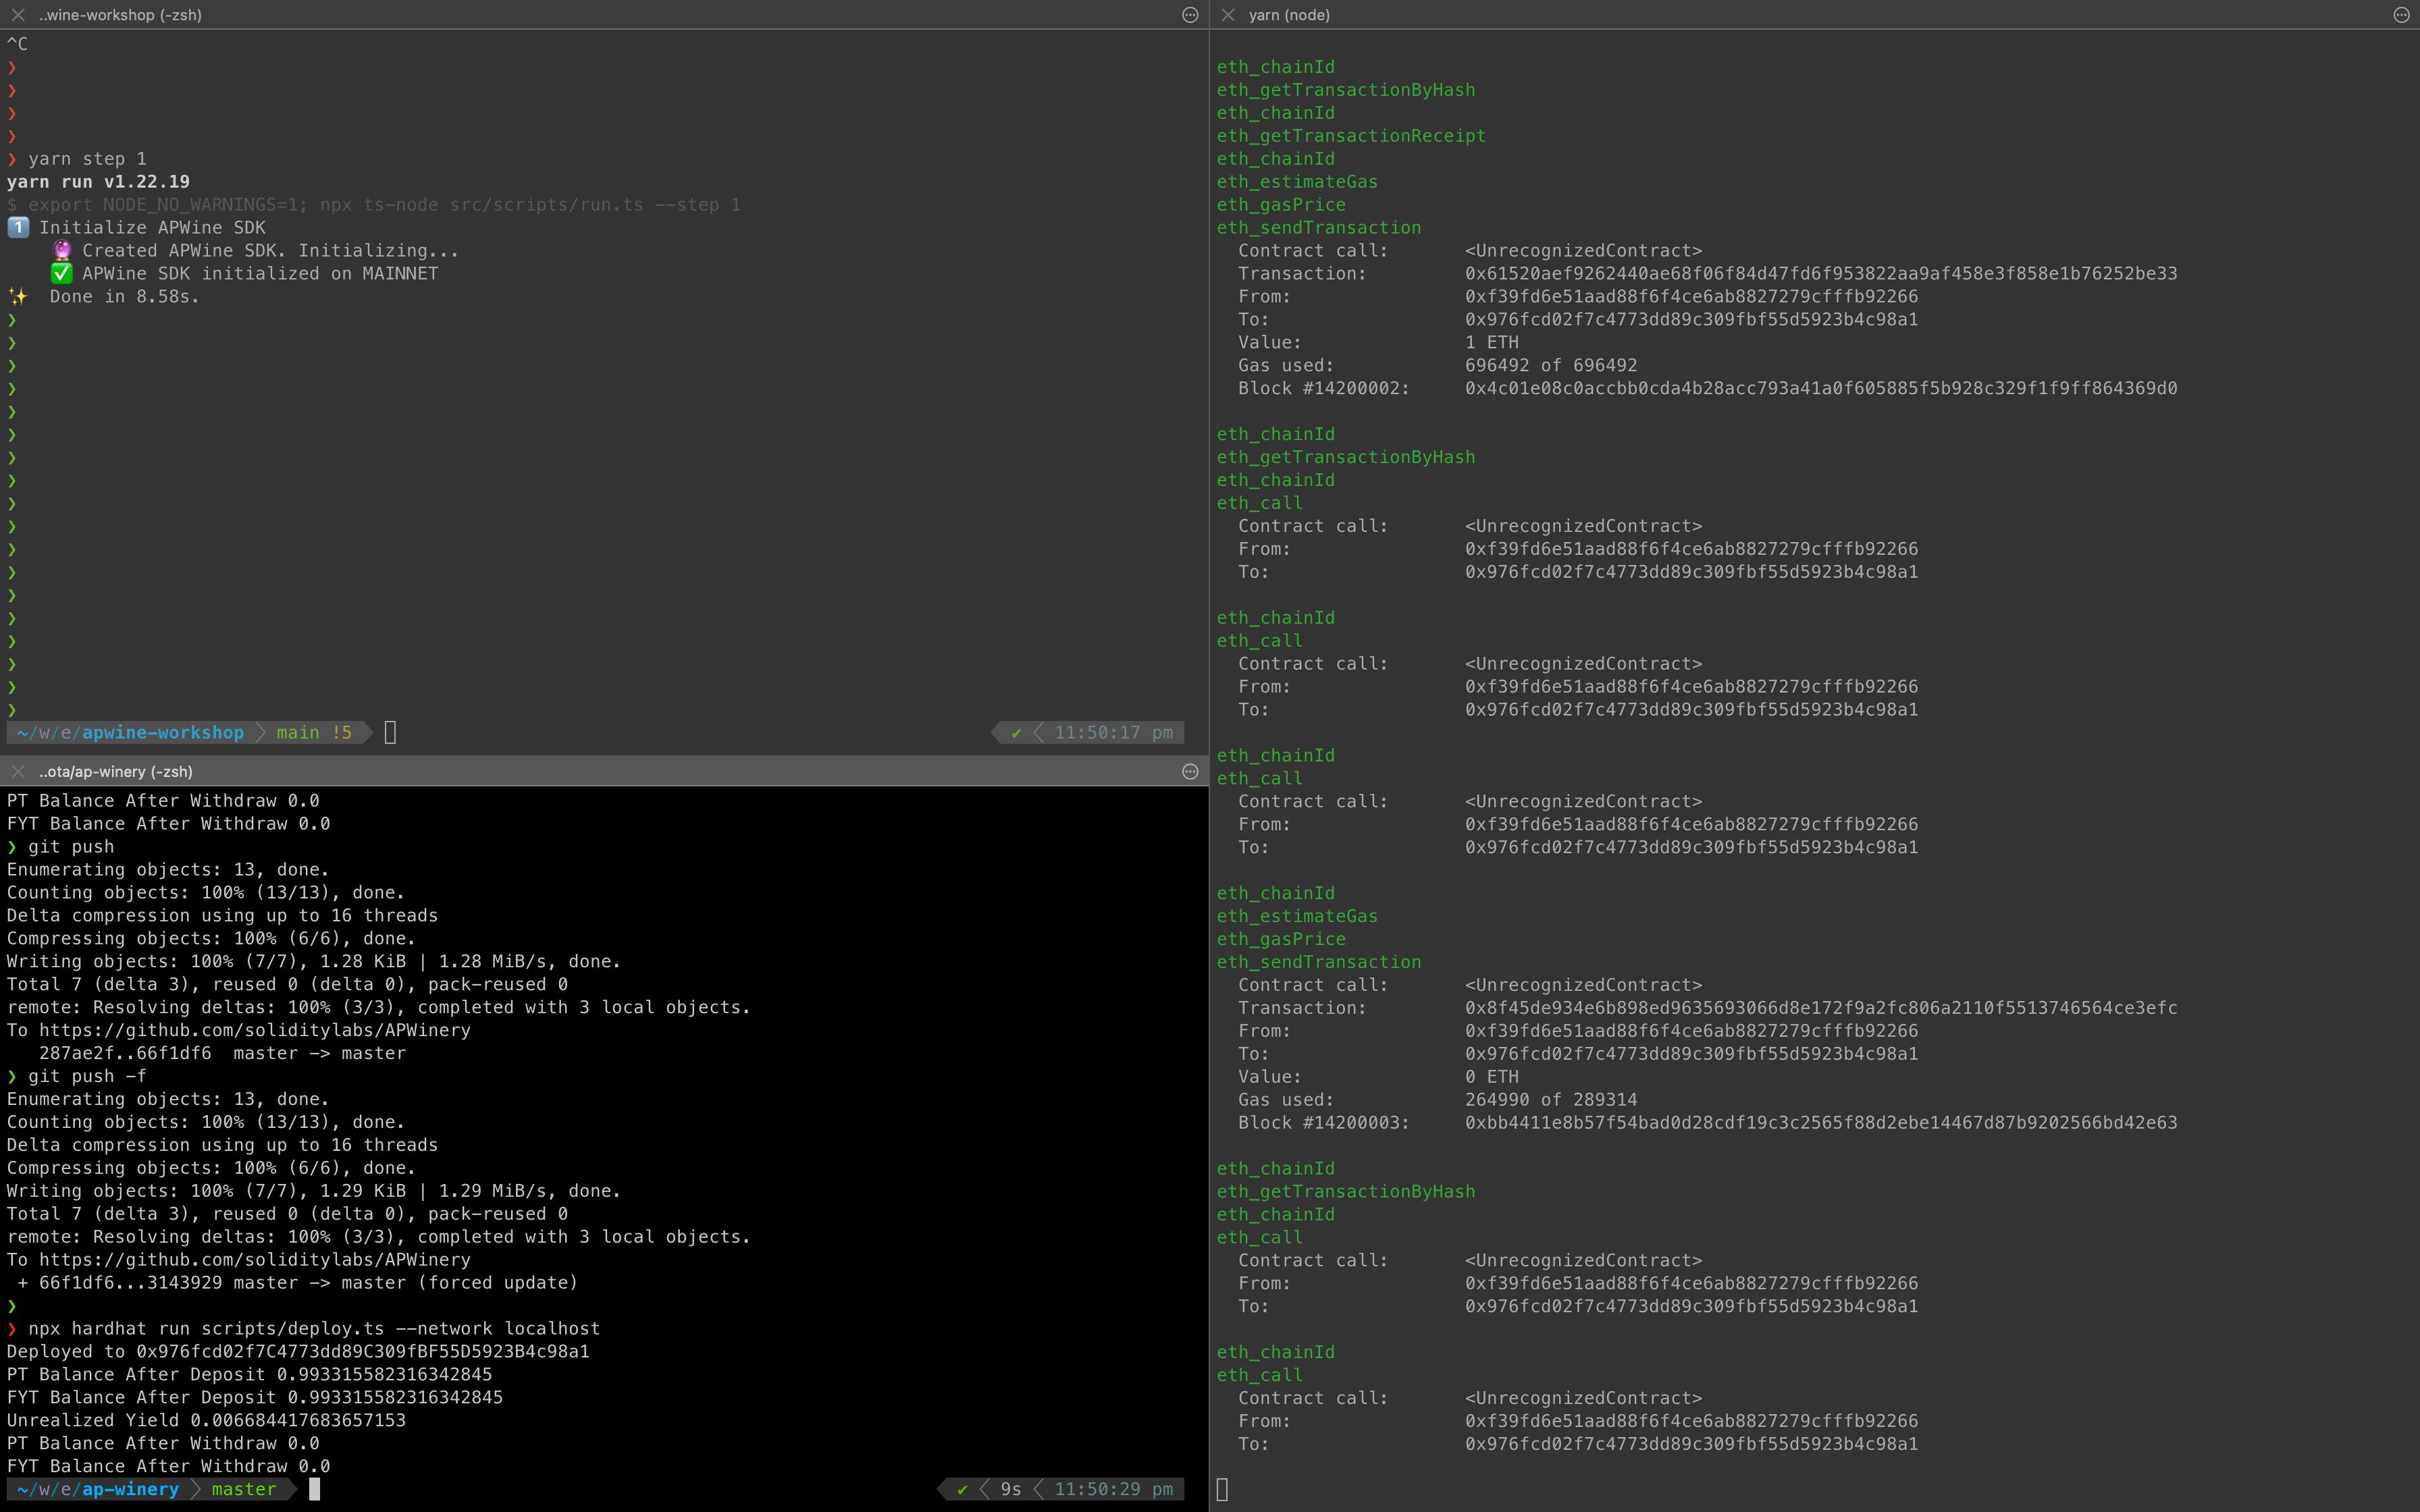The image size is (2420, 1512).
Task: Click transaction hash starting 0x61520aef
Action: 1821,274
